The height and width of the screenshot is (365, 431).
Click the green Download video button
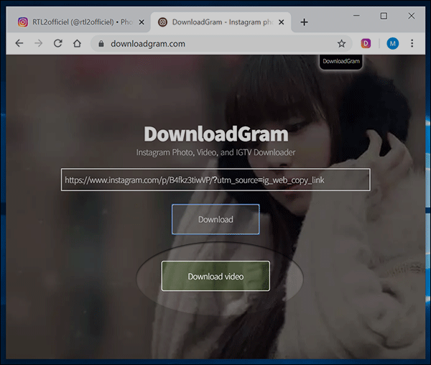215,276
